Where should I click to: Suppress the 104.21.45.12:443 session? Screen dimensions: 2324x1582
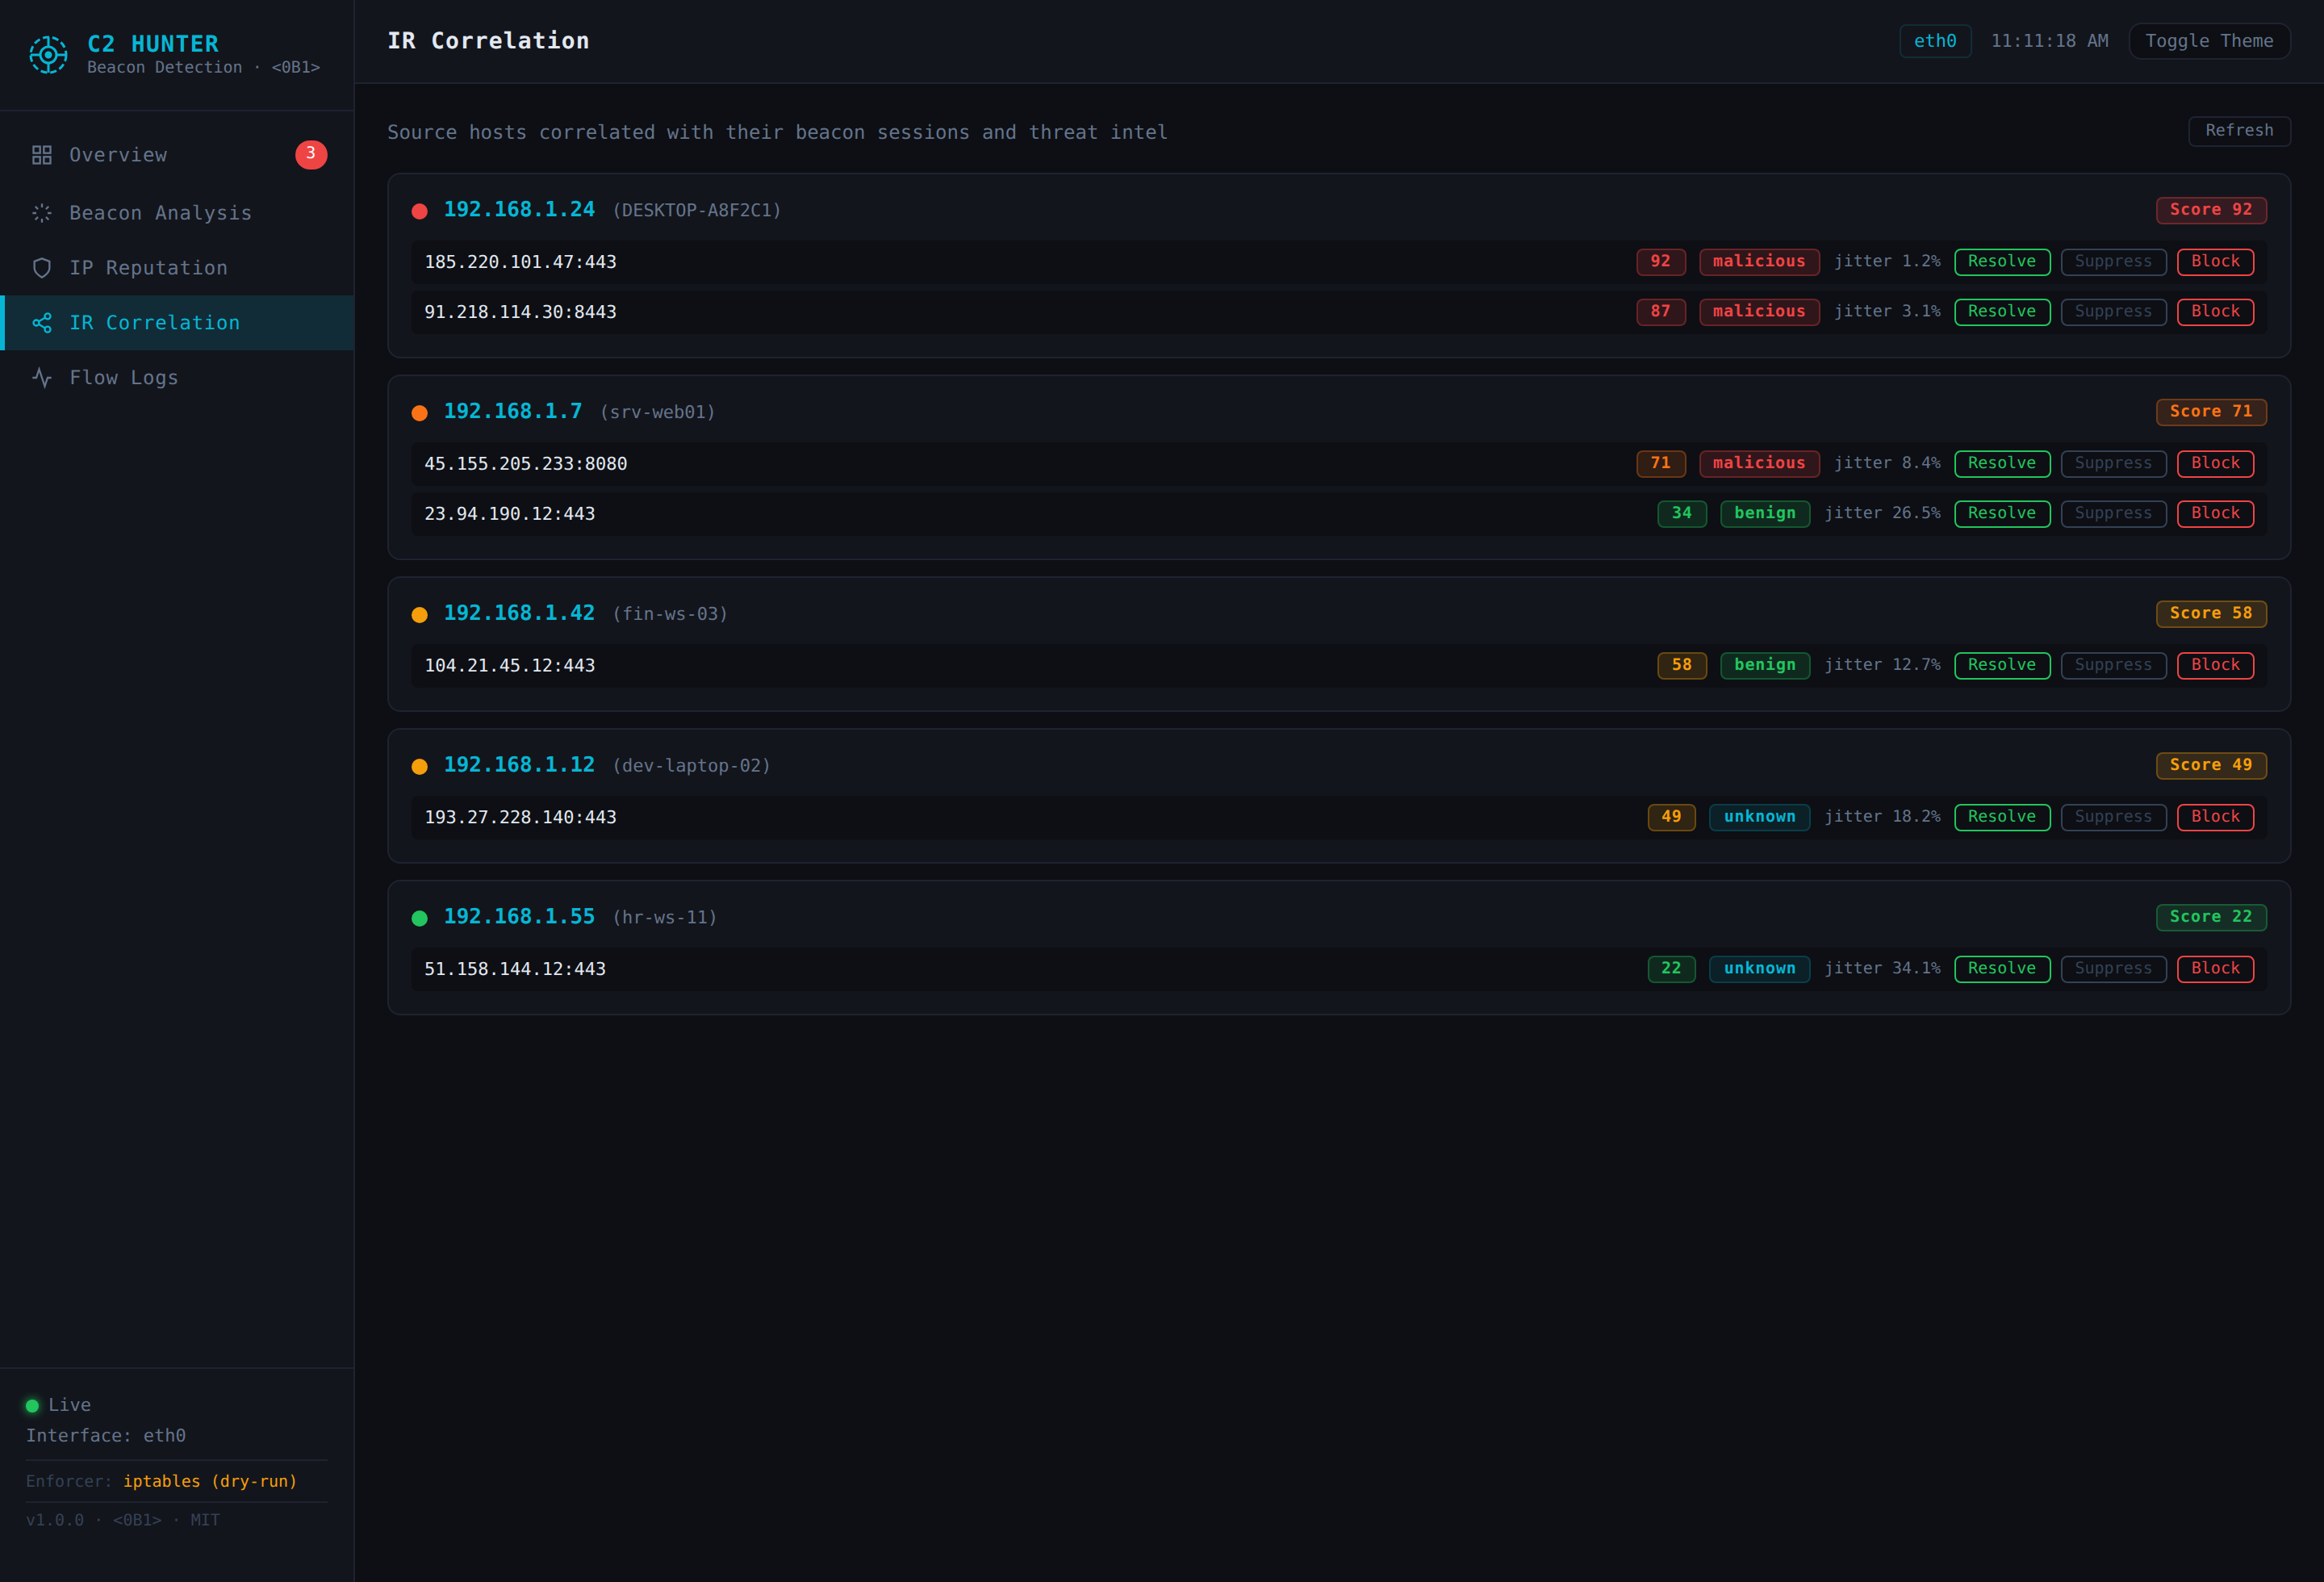coord(2113,665)
